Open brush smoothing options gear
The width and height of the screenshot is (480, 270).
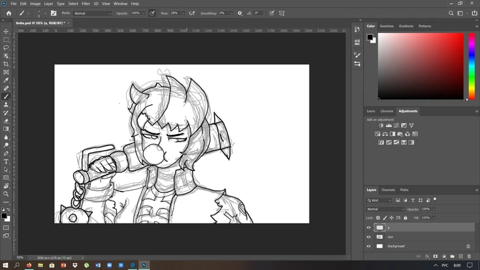click(x=240, y=13)
